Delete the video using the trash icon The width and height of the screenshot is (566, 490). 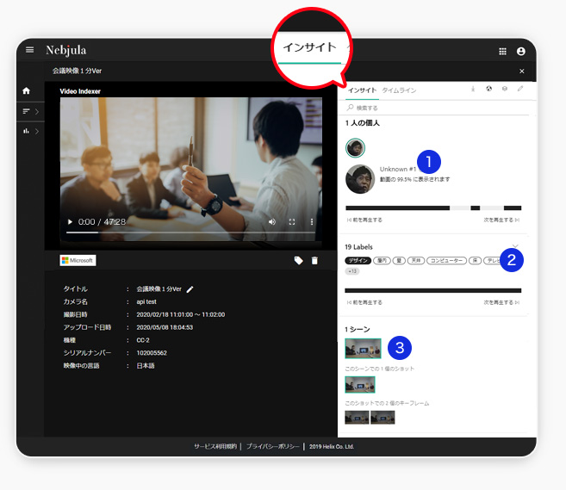pos(314,261)
